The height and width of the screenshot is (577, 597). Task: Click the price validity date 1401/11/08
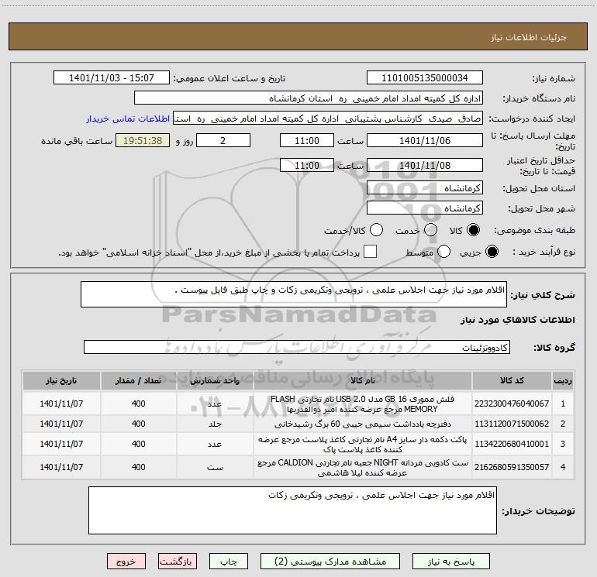pos(425,165)
